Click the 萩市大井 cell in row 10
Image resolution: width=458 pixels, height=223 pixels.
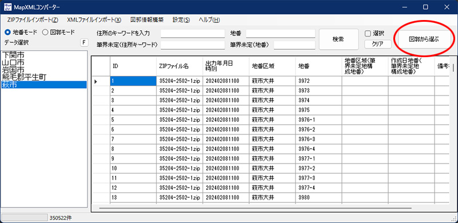point(273,168)
